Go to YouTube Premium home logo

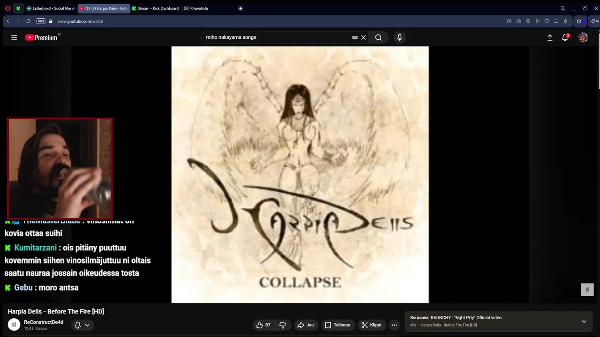point(41,37)
